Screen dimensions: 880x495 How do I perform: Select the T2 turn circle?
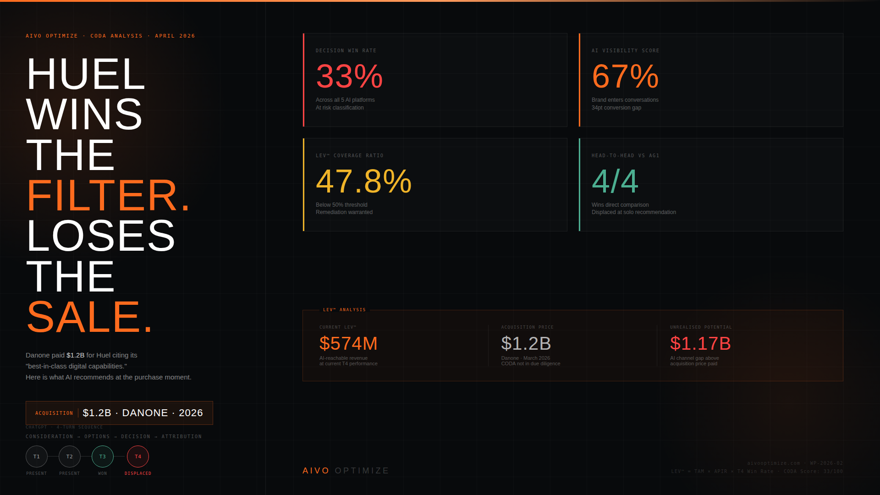(70, 456)
